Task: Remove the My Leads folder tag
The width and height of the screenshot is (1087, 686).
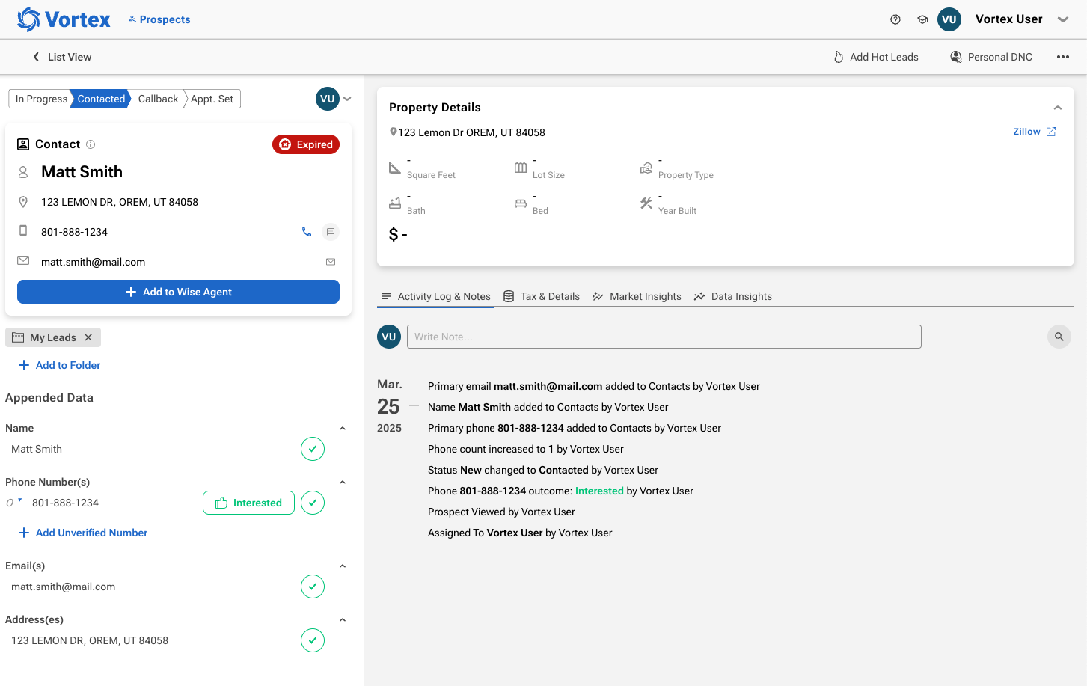Action: tap(88, 337)
